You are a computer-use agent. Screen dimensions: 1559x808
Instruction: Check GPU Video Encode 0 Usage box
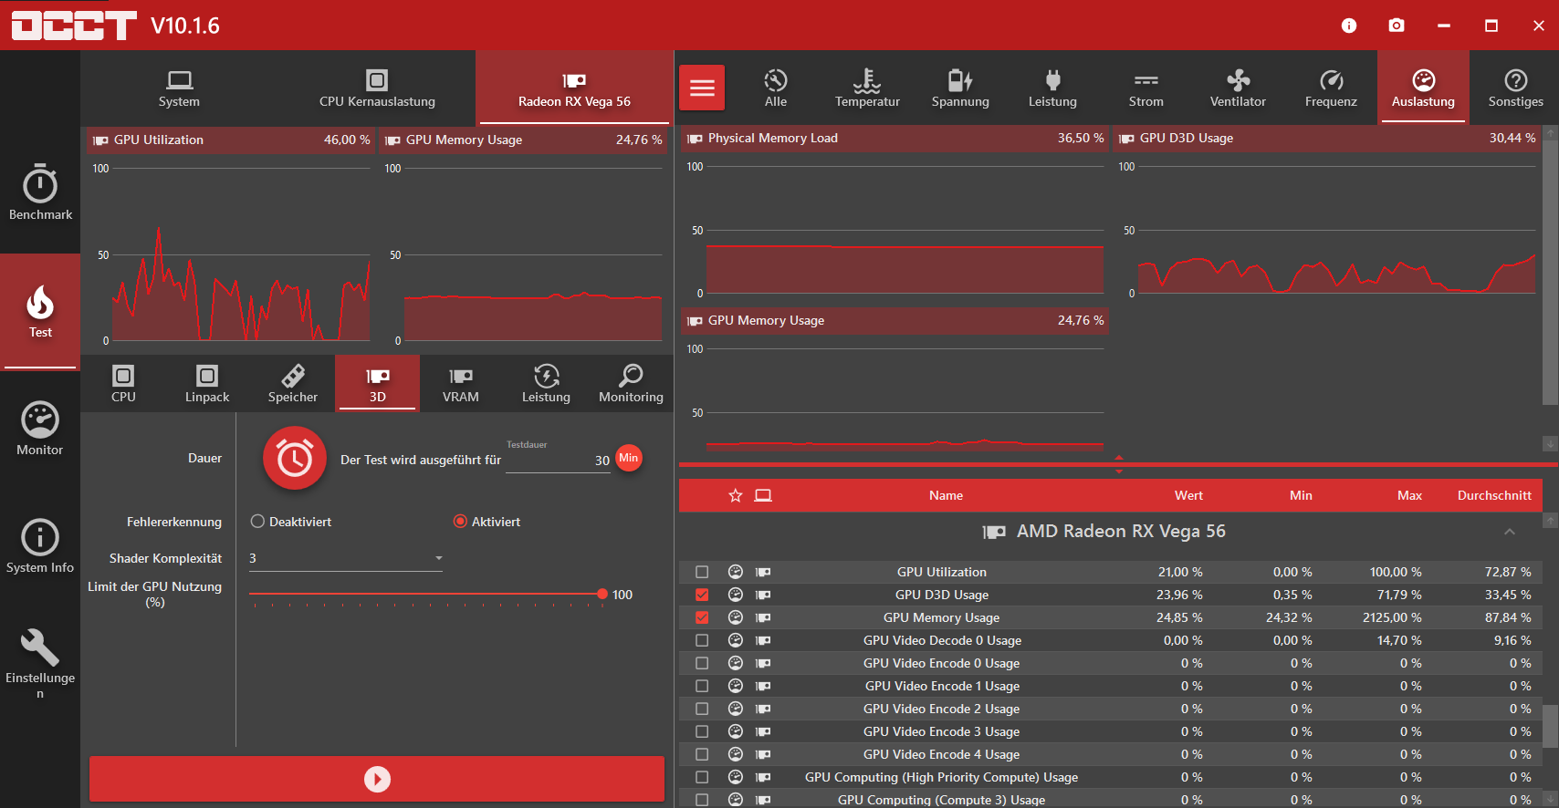point(702,663)
